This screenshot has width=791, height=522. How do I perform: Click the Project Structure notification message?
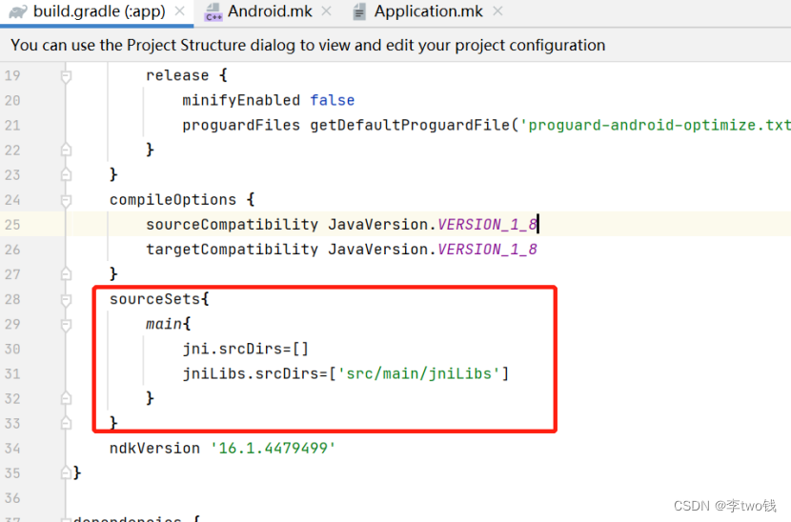coord(308,45)
